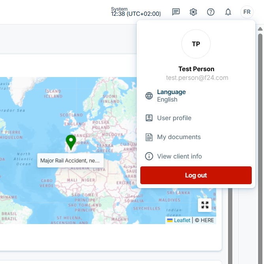Click the scrollbar up arrow
The width and height of the screenshot is (264, 264).
tap(260, 29)
